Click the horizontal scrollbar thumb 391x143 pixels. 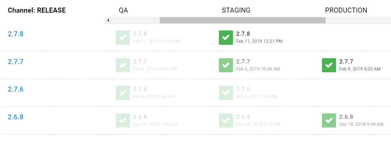click(x=243, y=20)
